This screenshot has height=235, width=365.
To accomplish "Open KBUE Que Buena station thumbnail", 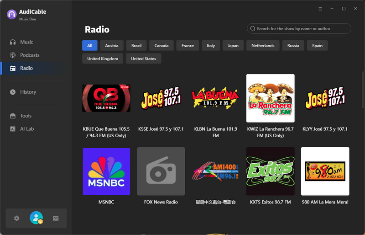I will pos(106,98).
